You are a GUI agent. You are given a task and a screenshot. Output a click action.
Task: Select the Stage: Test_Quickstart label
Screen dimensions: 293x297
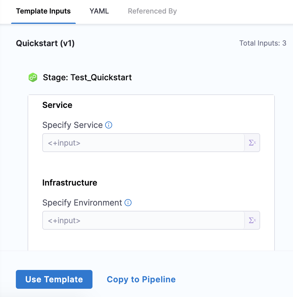(x=87, y=78)
